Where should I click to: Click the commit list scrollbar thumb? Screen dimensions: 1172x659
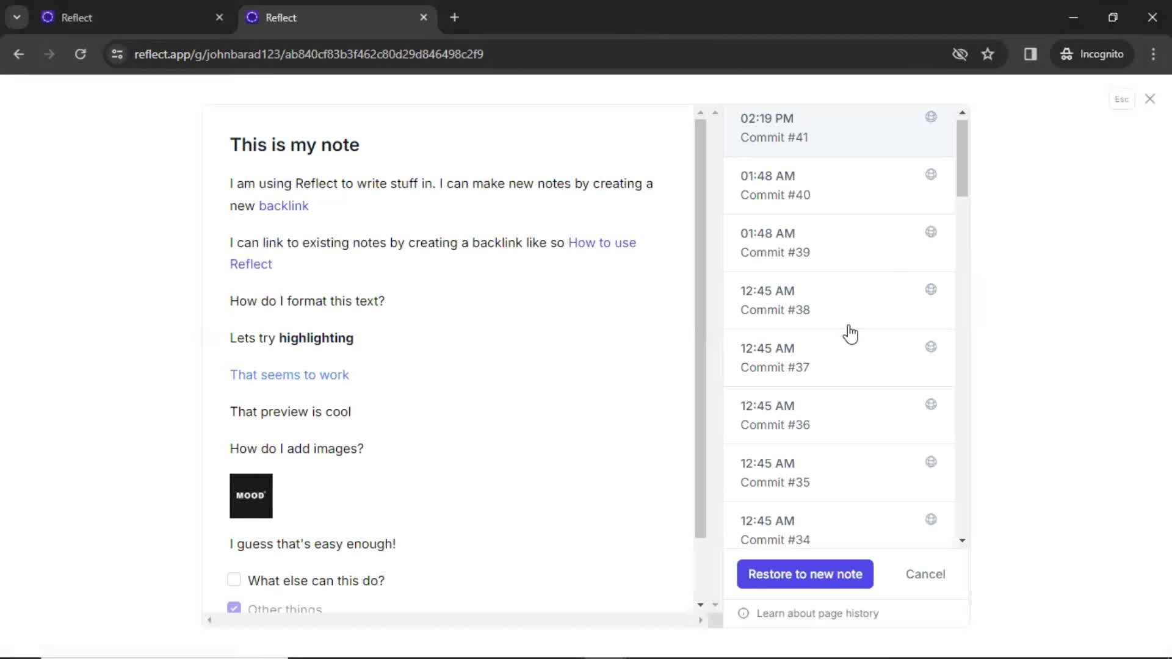click(963, 158)
